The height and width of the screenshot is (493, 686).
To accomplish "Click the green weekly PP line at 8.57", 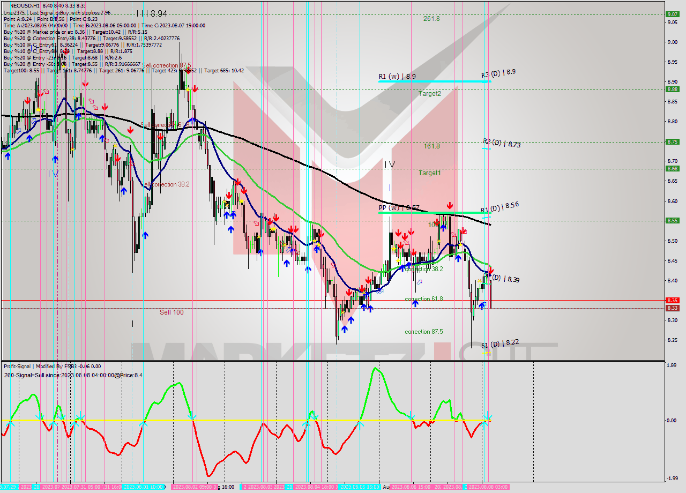I will point(434,213).
